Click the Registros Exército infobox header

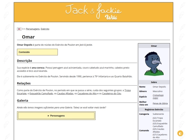(154, 109)
